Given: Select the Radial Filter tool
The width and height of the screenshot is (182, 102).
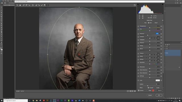Looking at the screenshot, I should (x=47, y=5).
